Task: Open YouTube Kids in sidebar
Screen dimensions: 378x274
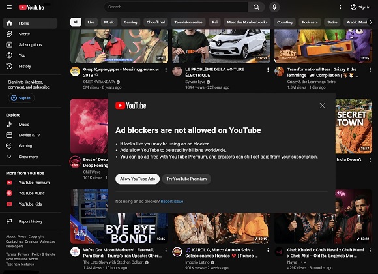Action: click(30, 204)
